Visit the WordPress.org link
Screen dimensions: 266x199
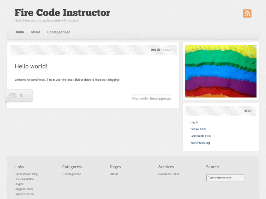click(200, 143)
